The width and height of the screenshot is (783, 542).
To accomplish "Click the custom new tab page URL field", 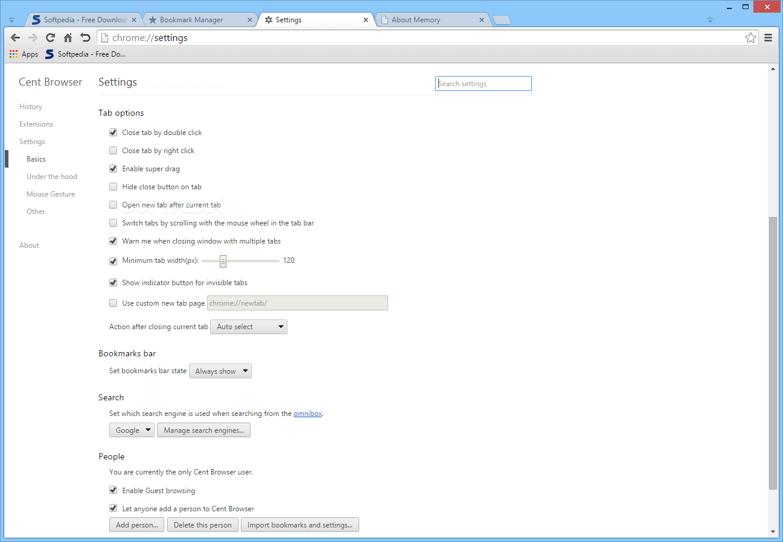I will pos(298,303).
